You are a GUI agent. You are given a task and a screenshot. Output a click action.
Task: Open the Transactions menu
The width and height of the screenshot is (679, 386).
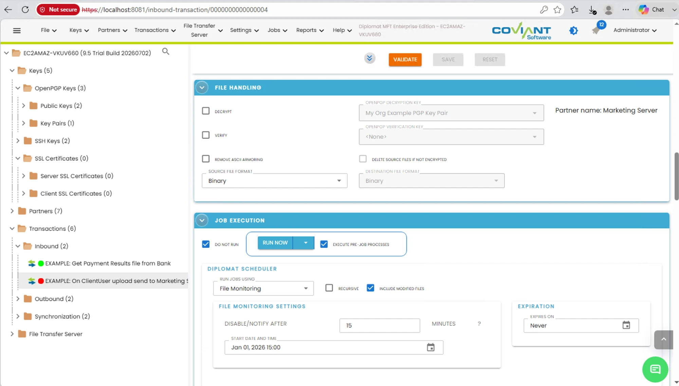(x=155, y=30)
